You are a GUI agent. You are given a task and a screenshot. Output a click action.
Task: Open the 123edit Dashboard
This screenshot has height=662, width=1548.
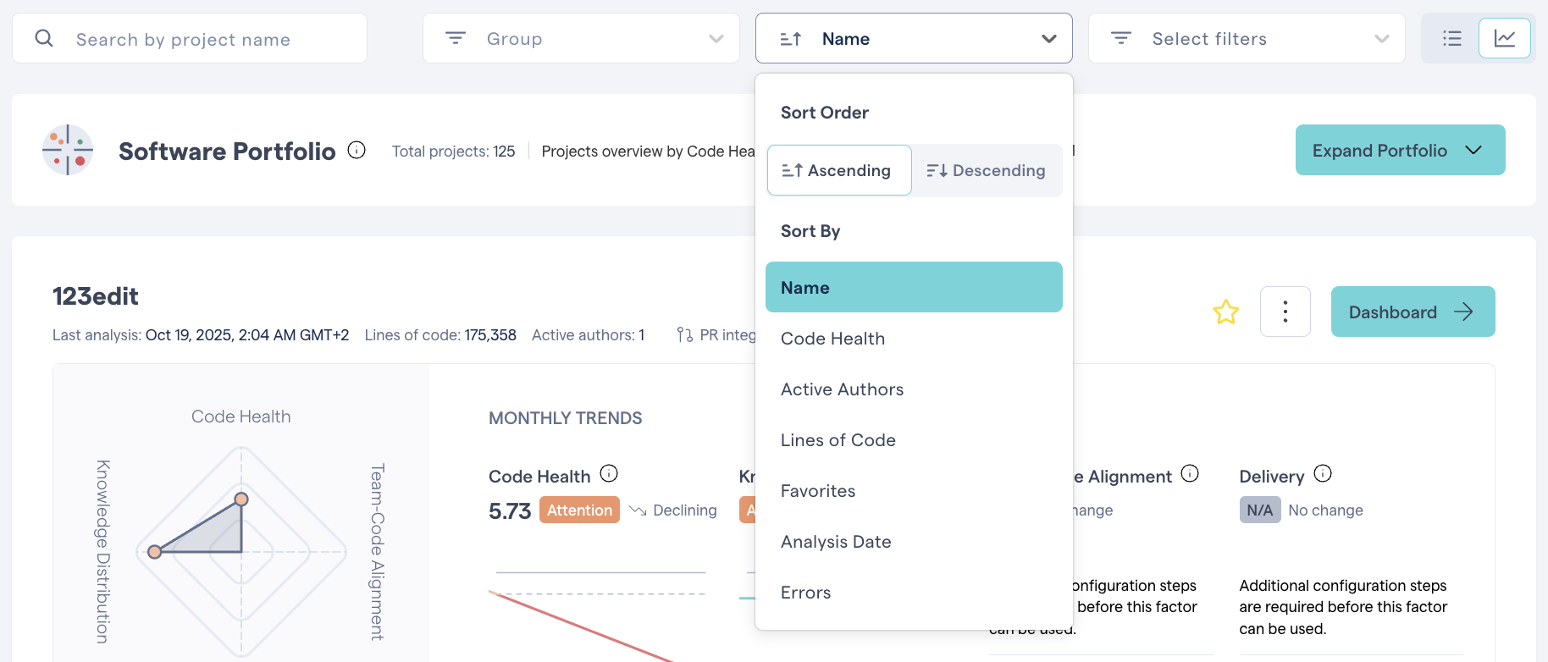[1412, 312]
